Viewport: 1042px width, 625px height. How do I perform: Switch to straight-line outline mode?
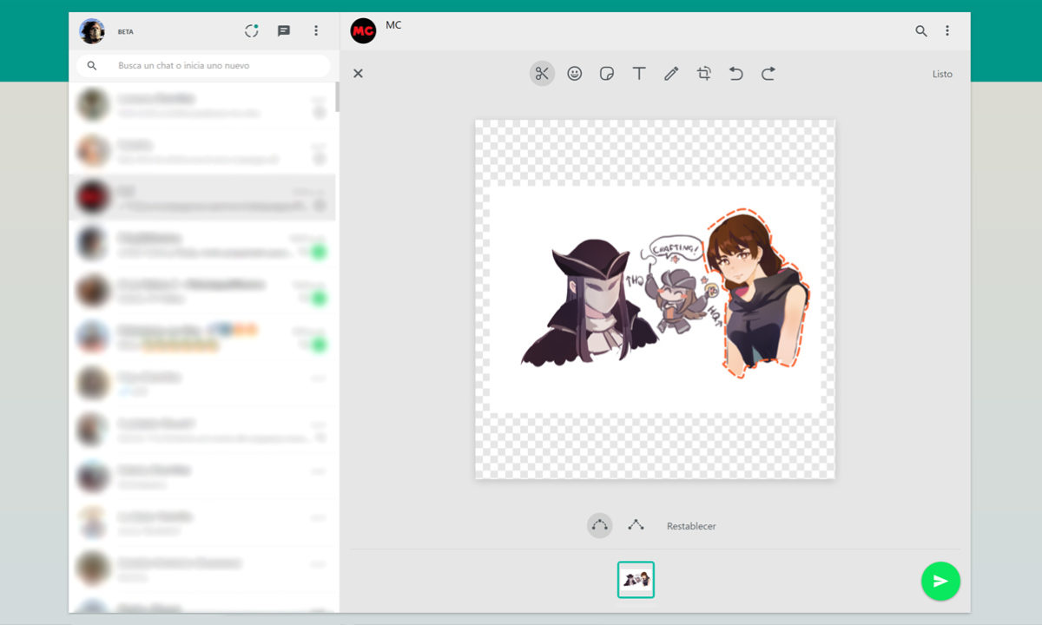[636, 525]
